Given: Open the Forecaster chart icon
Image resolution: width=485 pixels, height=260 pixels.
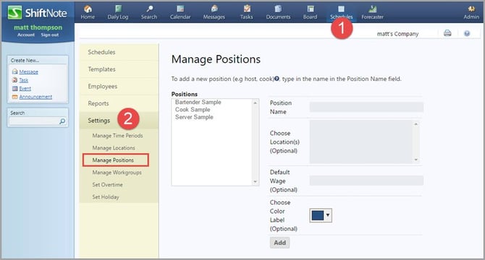Looking at the screenshot, I should coord(372,9).
